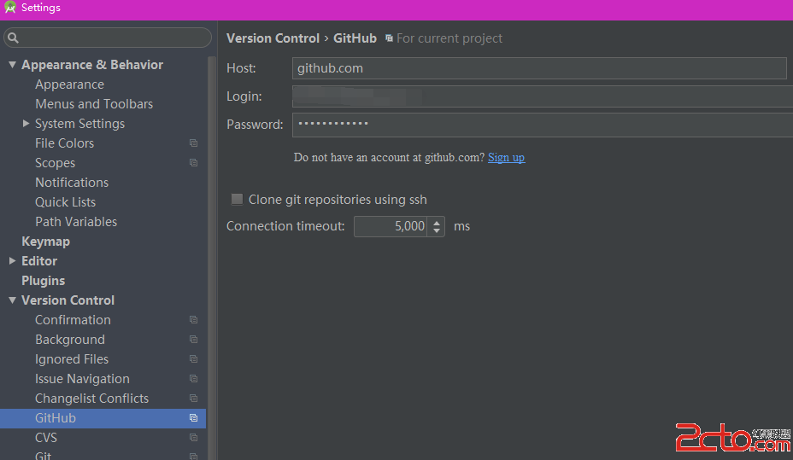Image resolution: width=793 pixels, height=460 pixels.
Task: Click project-level icon beside Confirmation
Action: 193,320
